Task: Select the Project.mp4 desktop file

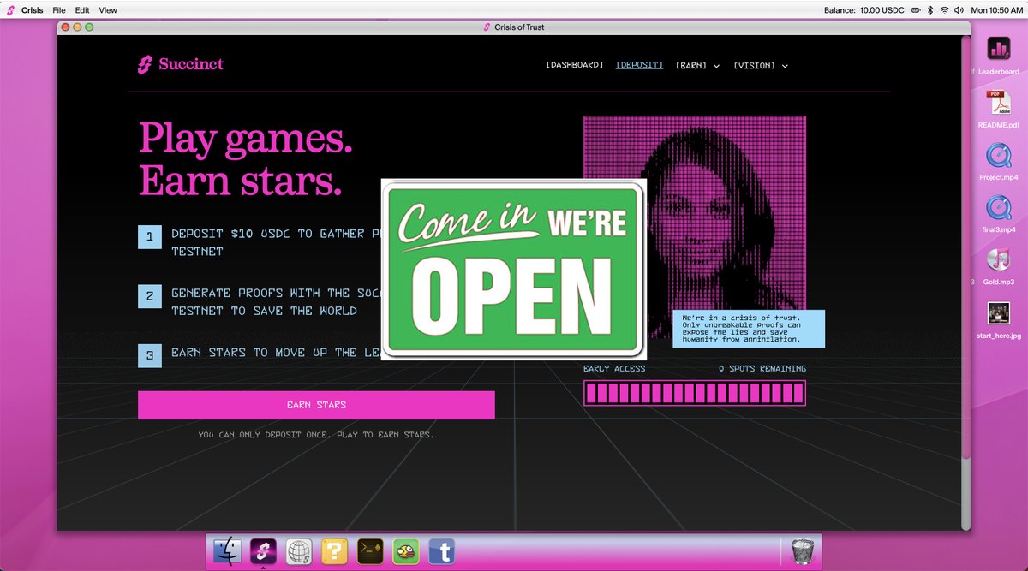Action: point(999,156)
